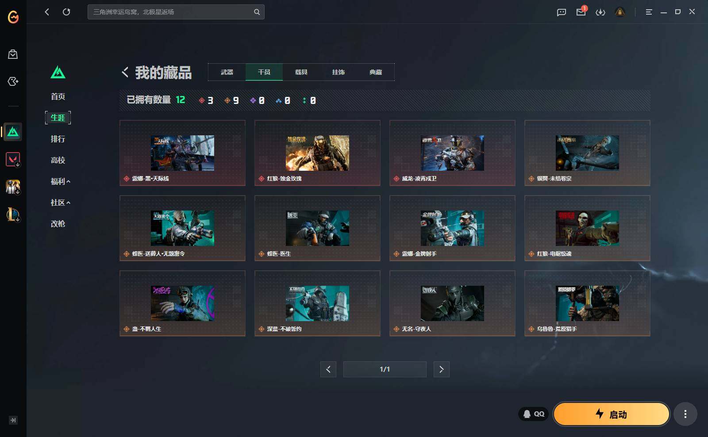The width and height of the screenshot is (708, 437).
Task: Select the character squad game icon in sidebar
Action: tap(13, 187)
